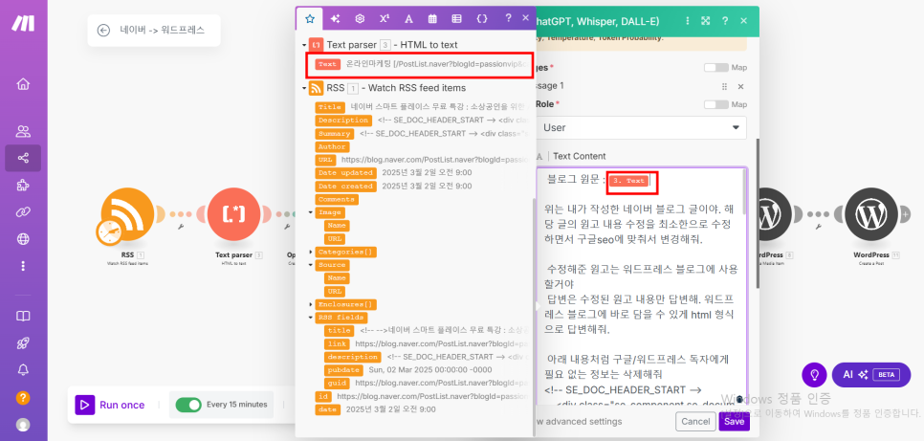Open the Team section in the sidebar
924x441 pixels.
[x=23, y=131]
